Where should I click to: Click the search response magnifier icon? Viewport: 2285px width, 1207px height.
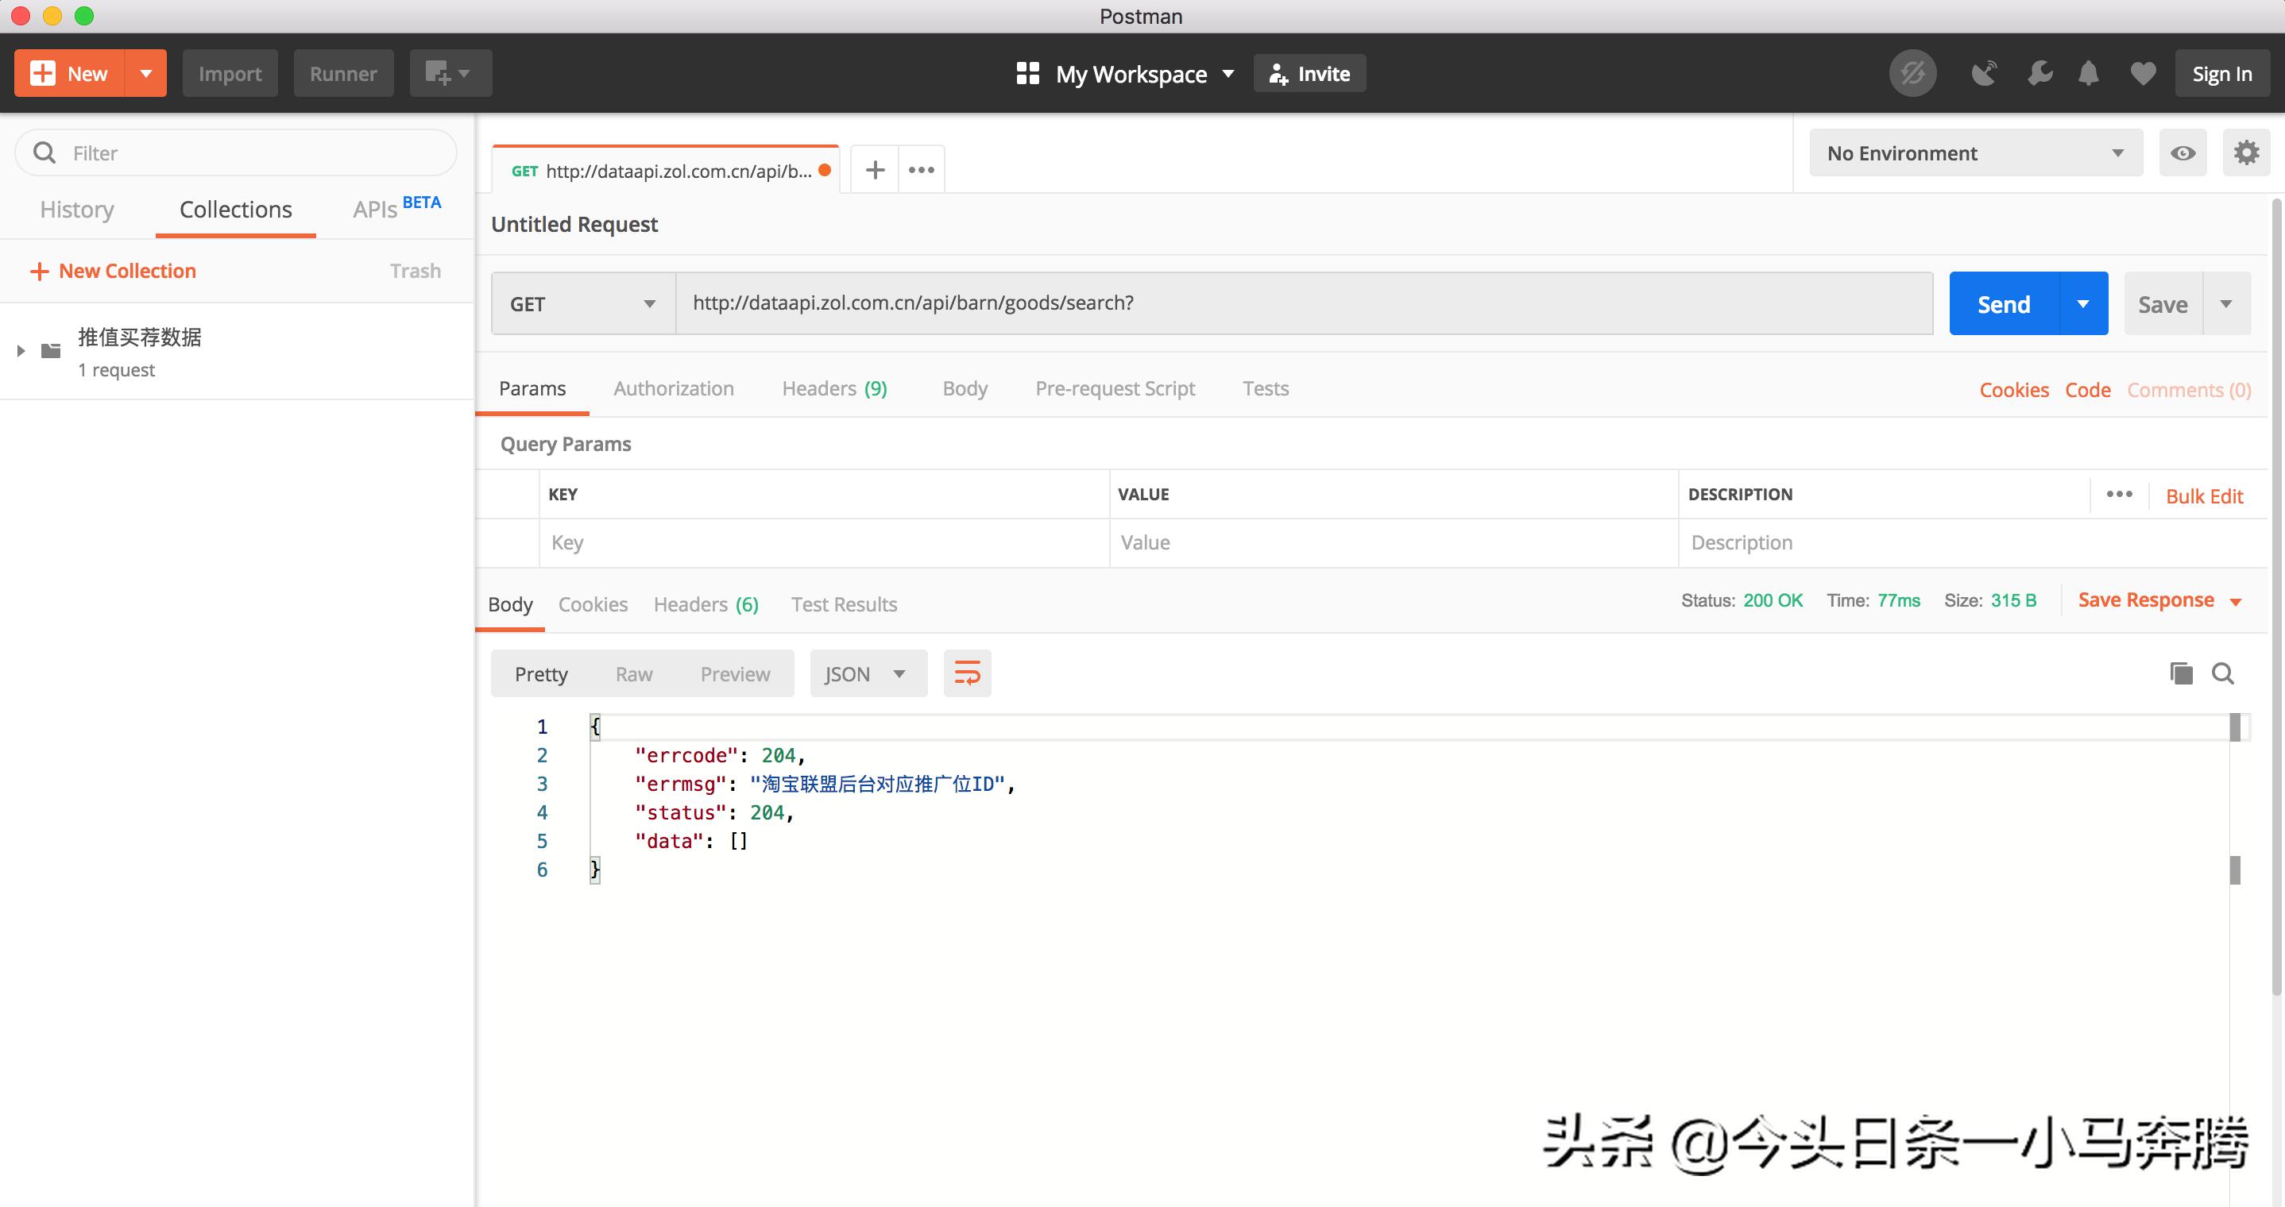click(2223, 674)
